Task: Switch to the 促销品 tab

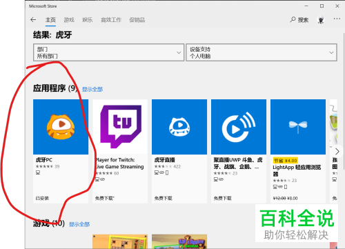Action: (137, 20)
